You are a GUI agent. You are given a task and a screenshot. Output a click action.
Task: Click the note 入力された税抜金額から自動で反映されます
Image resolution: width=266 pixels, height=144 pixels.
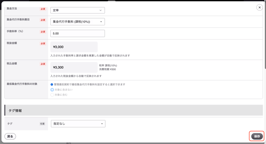pos(76,76)
